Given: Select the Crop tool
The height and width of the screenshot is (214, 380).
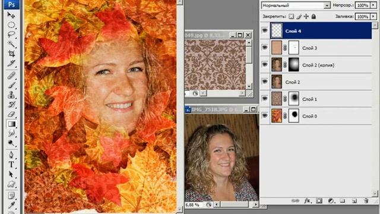Looking at the screenshot, I should tap(11, 53).
